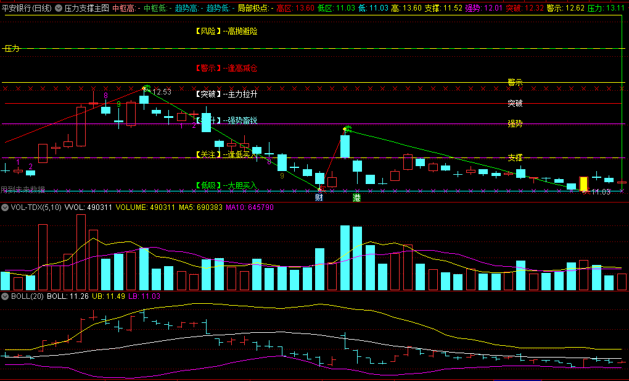
Task: Click the 11.03 low price label on chart
Action: point(601,192)
